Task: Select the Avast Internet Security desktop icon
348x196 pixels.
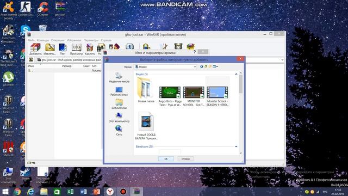Action: coord(9,10)
